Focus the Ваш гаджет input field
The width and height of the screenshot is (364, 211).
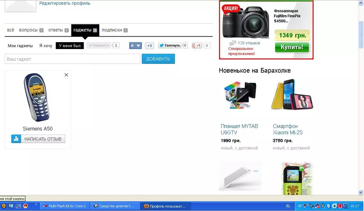pos(72,59)
